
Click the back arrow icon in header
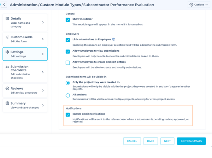4,5
